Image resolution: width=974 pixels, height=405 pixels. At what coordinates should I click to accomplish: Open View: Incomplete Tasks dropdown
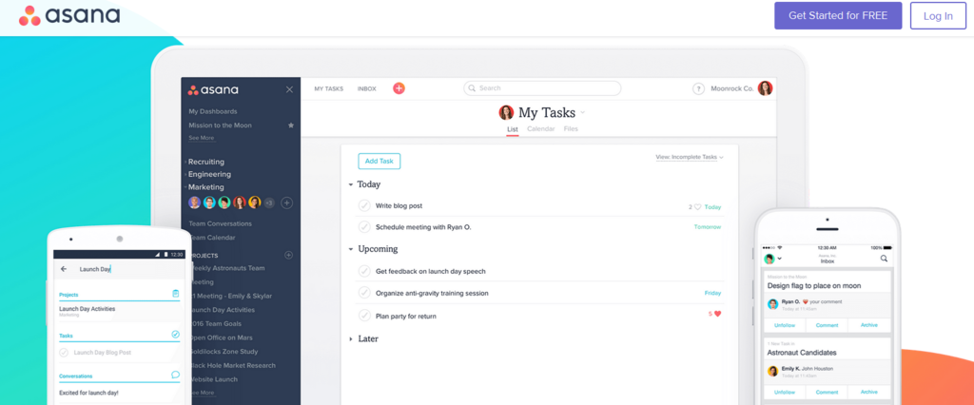click(690, 157)
